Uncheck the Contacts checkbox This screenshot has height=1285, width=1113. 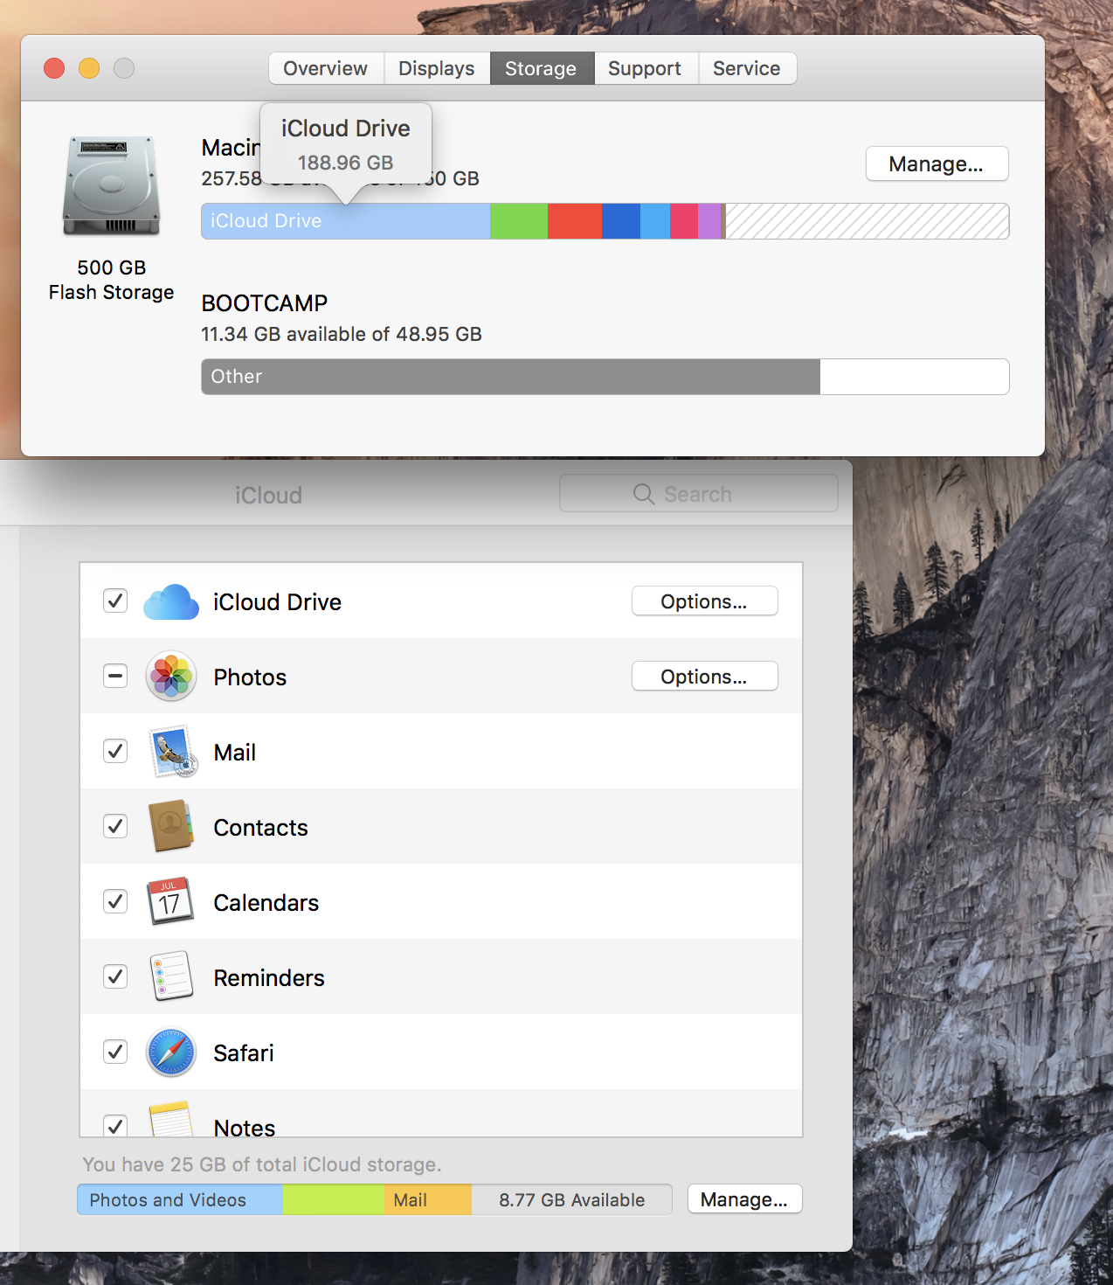point(115,826)
